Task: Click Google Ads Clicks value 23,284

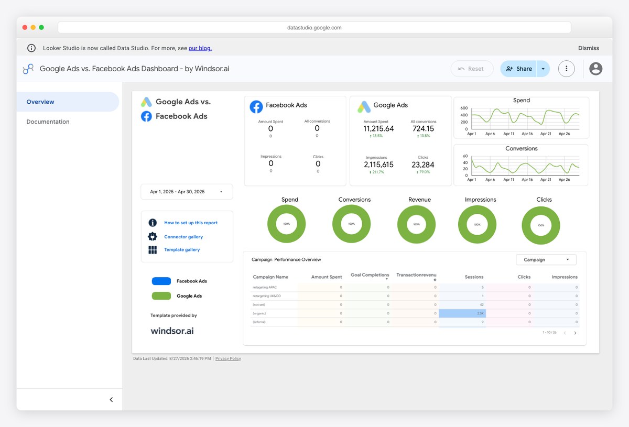Action: click(x=423, y=165)
